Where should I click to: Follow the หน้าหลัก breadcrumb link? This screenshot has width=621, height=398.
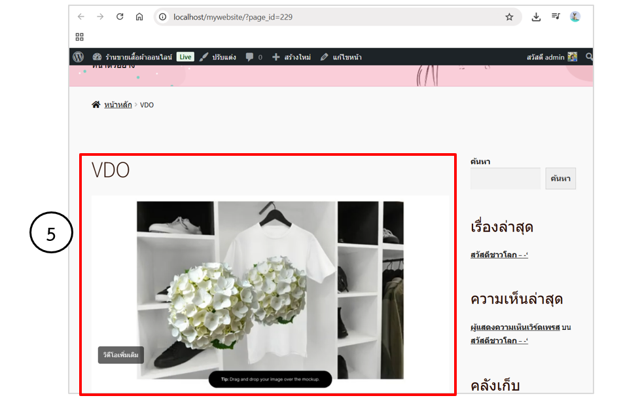pyautogui.click(x=118, y=105)
